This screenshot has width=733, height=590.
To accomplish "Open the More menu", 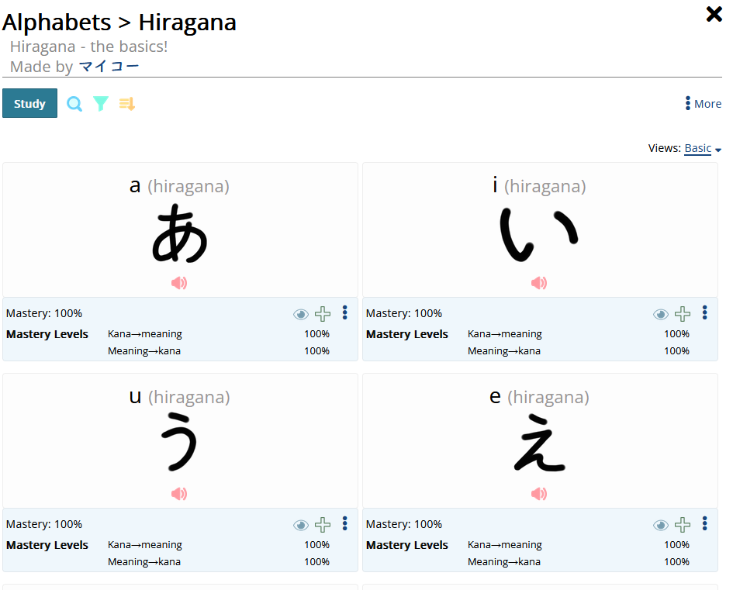I will point(704,104).
